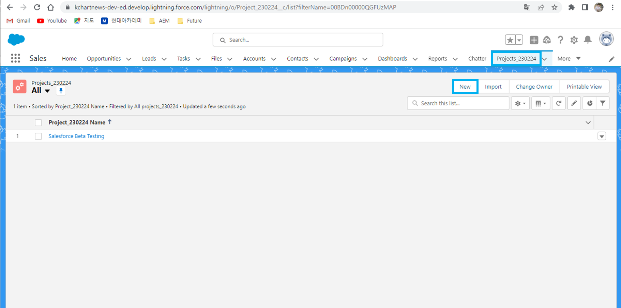Image resolution: width=621 pixels, height=308 pixels.
Task: Open List View Controls gear menu
Action: (520, 103)
